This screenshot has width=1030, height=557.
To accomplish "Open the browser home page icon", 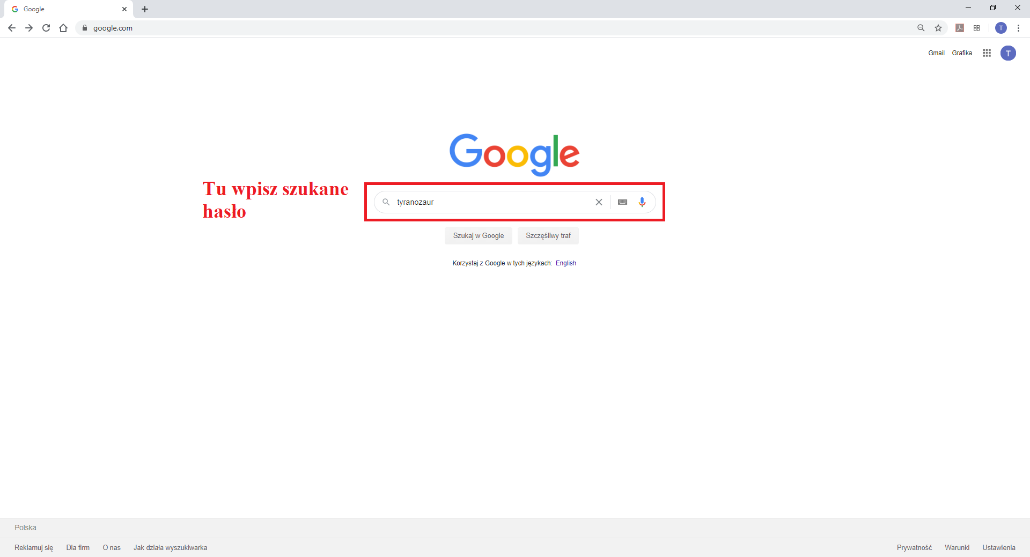I will coord(63,28).
